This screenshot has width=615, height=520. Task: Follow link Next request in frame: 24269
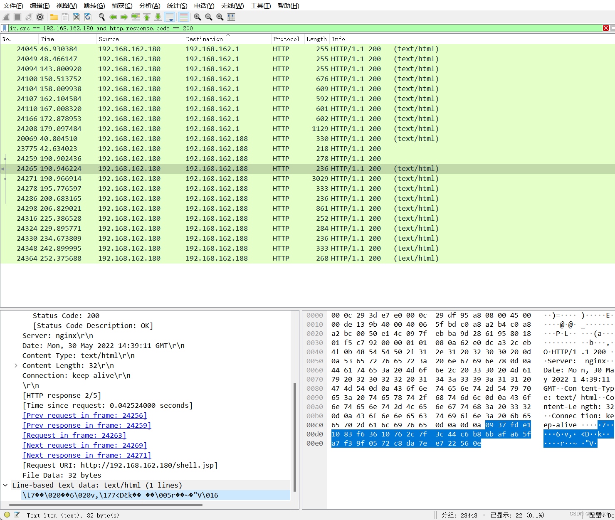[x=85, y=445]
